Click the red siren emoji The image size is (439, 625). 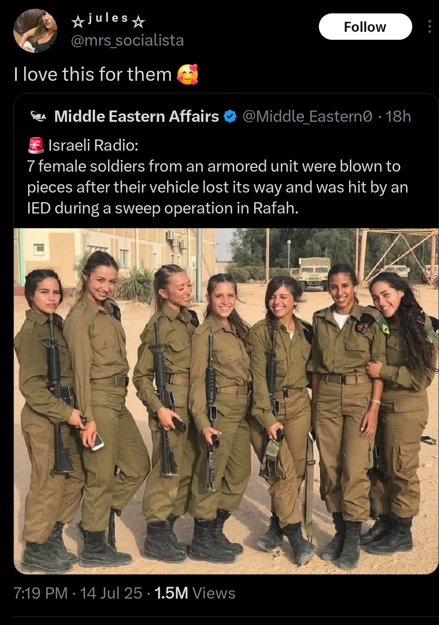click(36, 145)
